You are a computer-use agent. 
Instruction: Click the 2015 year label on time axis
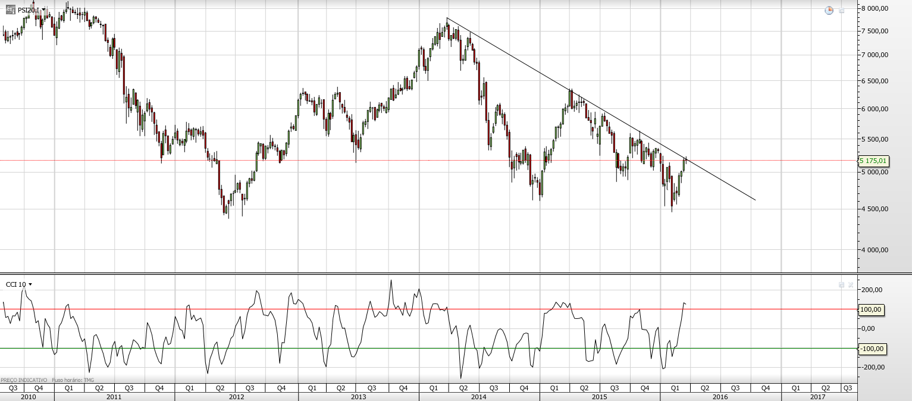pos(600,396)
